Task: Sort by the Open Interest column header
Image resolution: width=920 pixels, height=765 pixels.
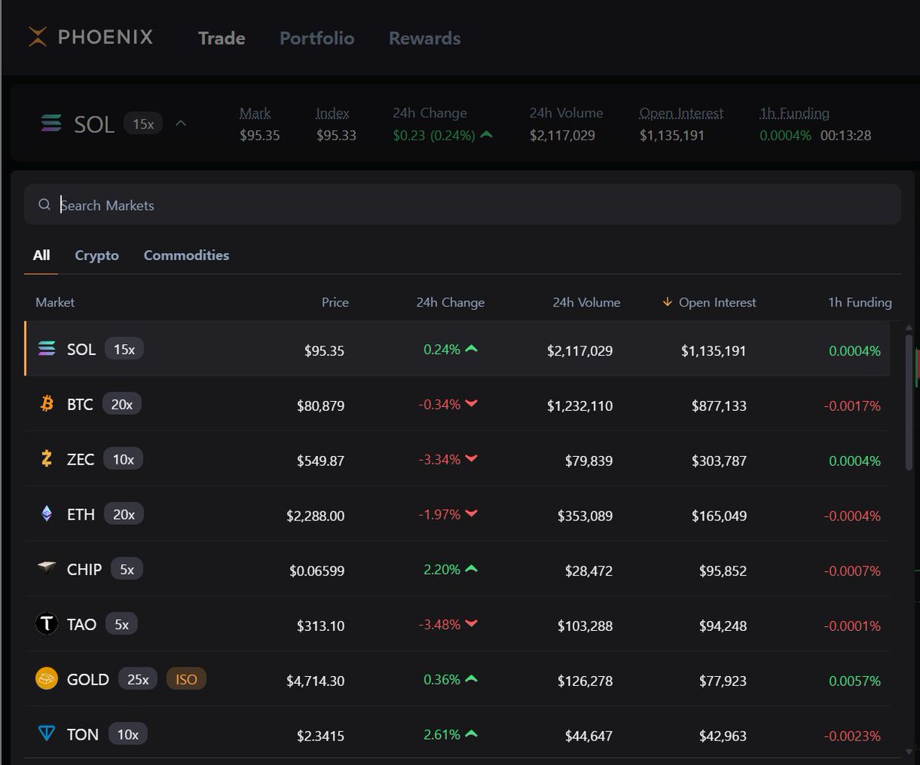Action: 718,302
